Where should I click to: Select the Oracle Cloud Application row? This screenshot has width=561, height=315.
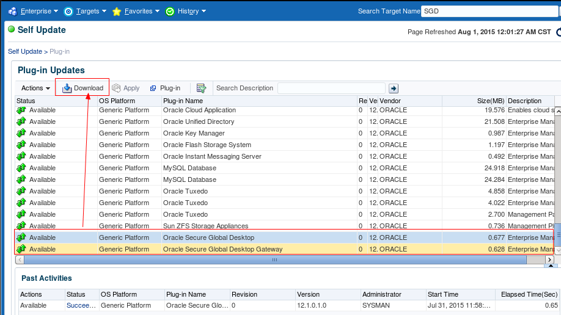click(x=285, y=110)
